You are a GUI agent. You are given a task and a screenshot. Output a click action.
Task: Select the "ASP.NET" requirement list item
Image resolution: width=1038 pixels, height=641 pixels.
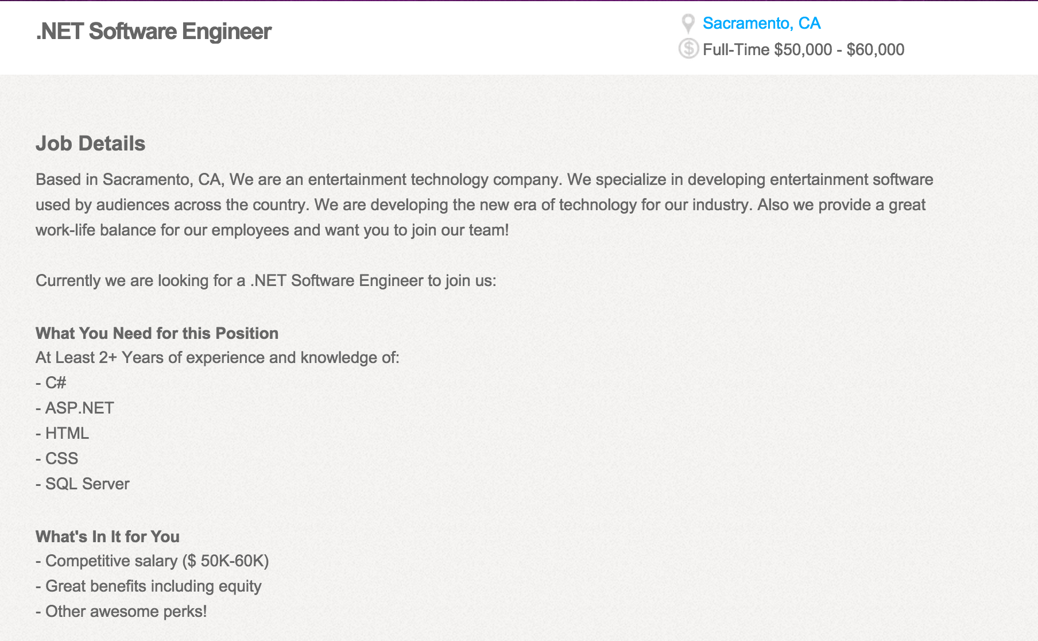[x=79, y=408]
